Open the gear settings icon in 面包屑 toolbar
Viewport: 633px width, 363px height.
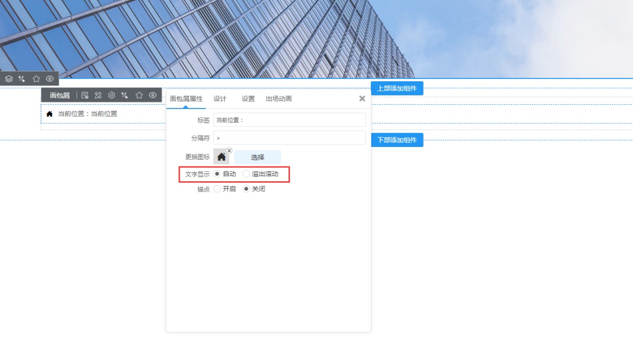111,95
